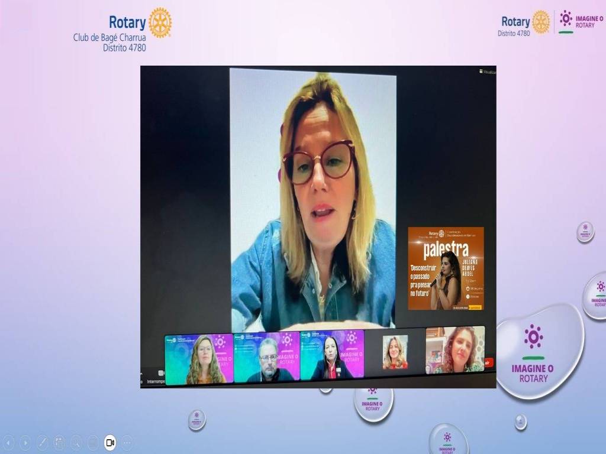Viewport: 606px width, 454px height.
Task: Select the first participant thumbnail with curly hair
Action: click(199, 359)
